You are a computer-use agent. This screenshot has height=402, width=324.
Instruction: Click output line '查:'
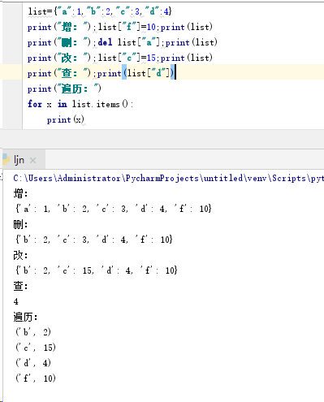[x=20, y=286]
